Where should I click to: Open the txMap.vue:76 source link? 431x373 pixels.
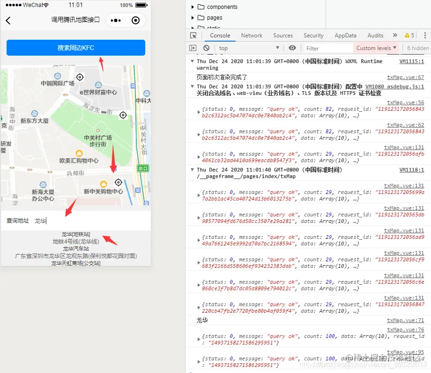click(405, 330)
